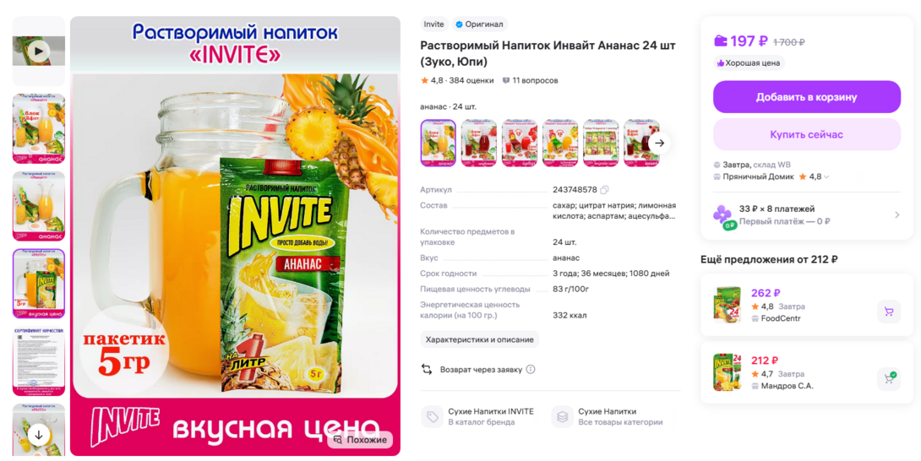
Task: Click the Оригинал verified badge
Action: pyautogui.click(x=480, y=24)
